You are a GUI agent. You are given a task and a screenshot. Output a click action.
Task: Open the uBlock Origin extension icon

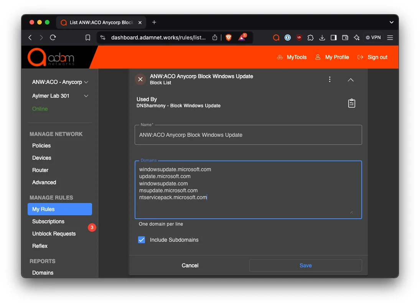point(299,38)
